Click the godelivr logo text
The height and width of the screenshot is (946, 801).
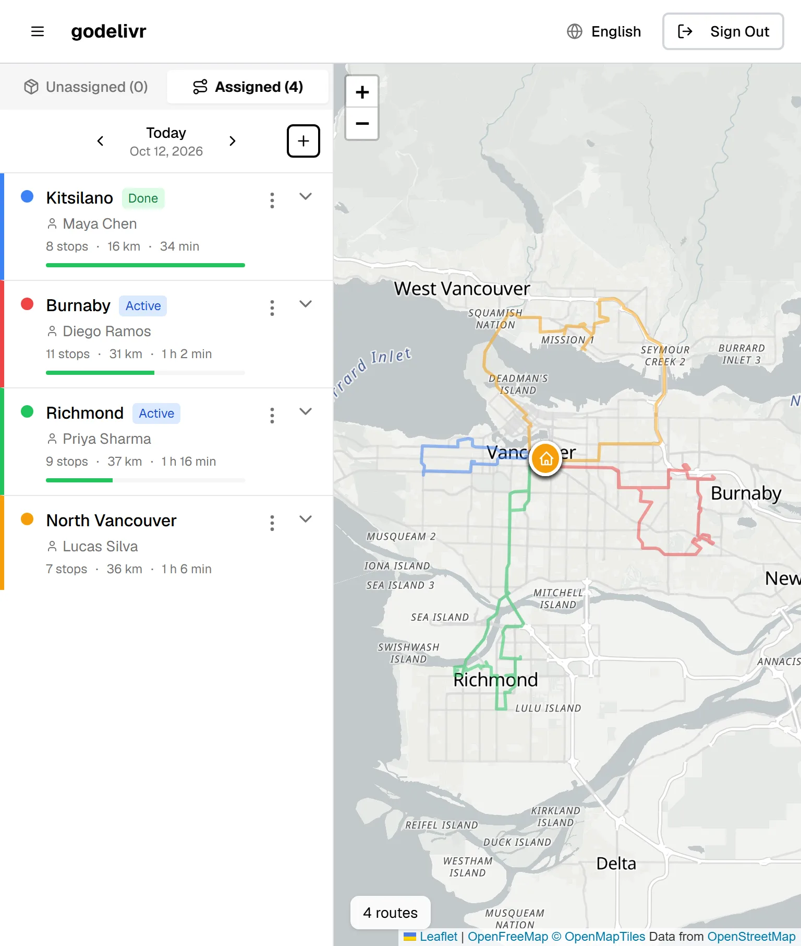click(x=108, y=31)
